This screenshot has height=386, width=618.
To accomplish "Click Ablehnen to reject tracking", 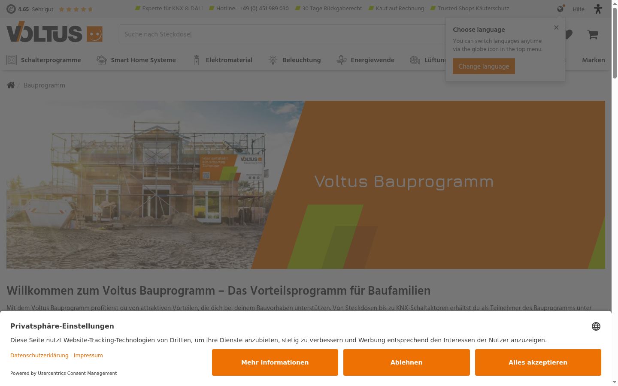I will tap(406, 362).
